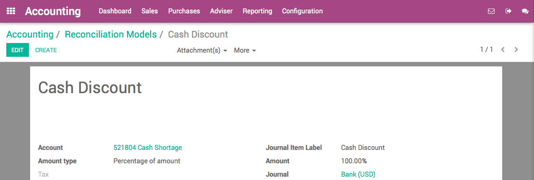
Task: Go to previous record with left chevron
Action: point(503,50)
